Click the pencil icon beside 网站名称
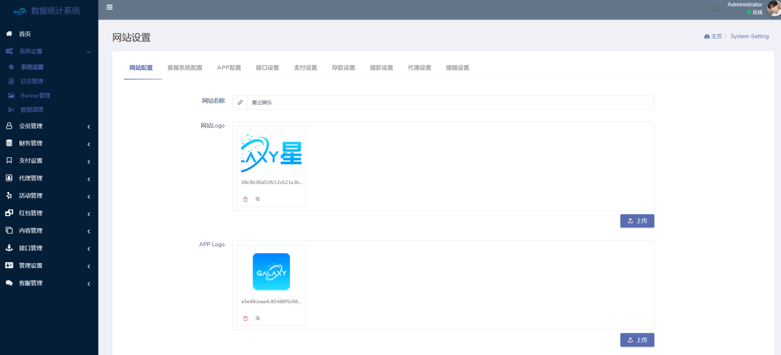 tap(240, 102)
